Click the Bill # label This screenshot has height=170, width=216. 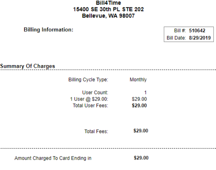(180, 30)
